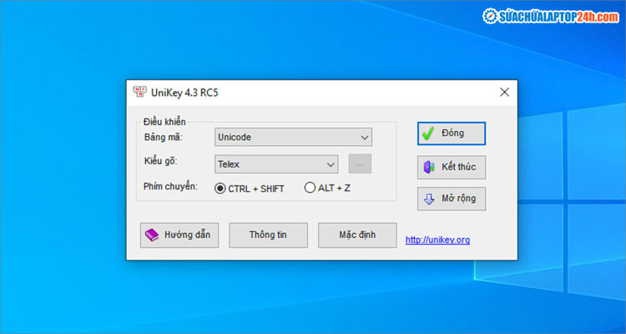Screen dimensions: 626x334
Task: Click the UniKey app icon in title bar
Action: 139,93
